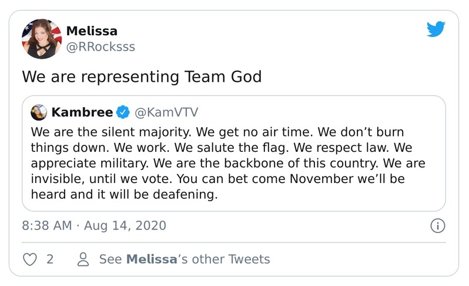The width and height of the screenshot is (469, 286).
Task: Click the person icon beside other Tweets
Action: pos(83,259)
